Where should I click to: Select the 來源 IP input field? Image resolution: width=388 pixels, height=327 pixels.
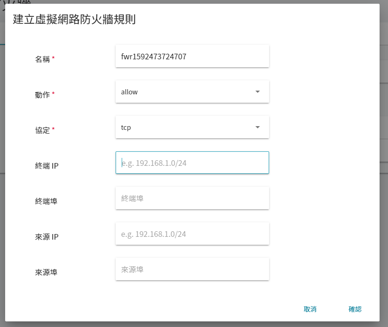[192, 234]
